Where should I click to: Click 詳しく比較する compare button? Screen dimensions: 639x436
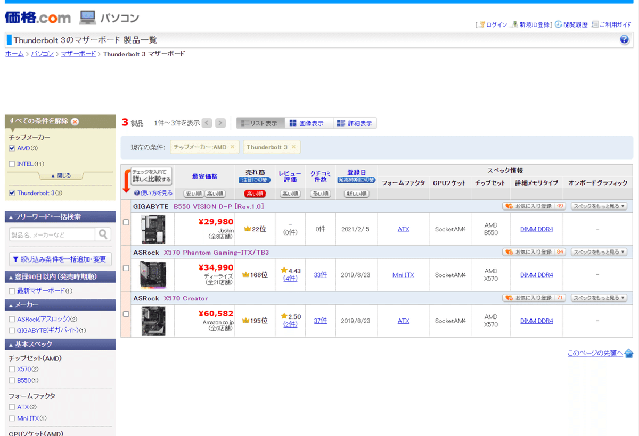(152, 176)
